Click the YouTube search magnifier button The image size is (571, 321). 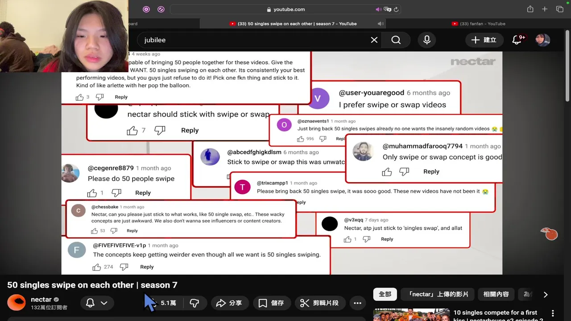[x=396, y=40]
